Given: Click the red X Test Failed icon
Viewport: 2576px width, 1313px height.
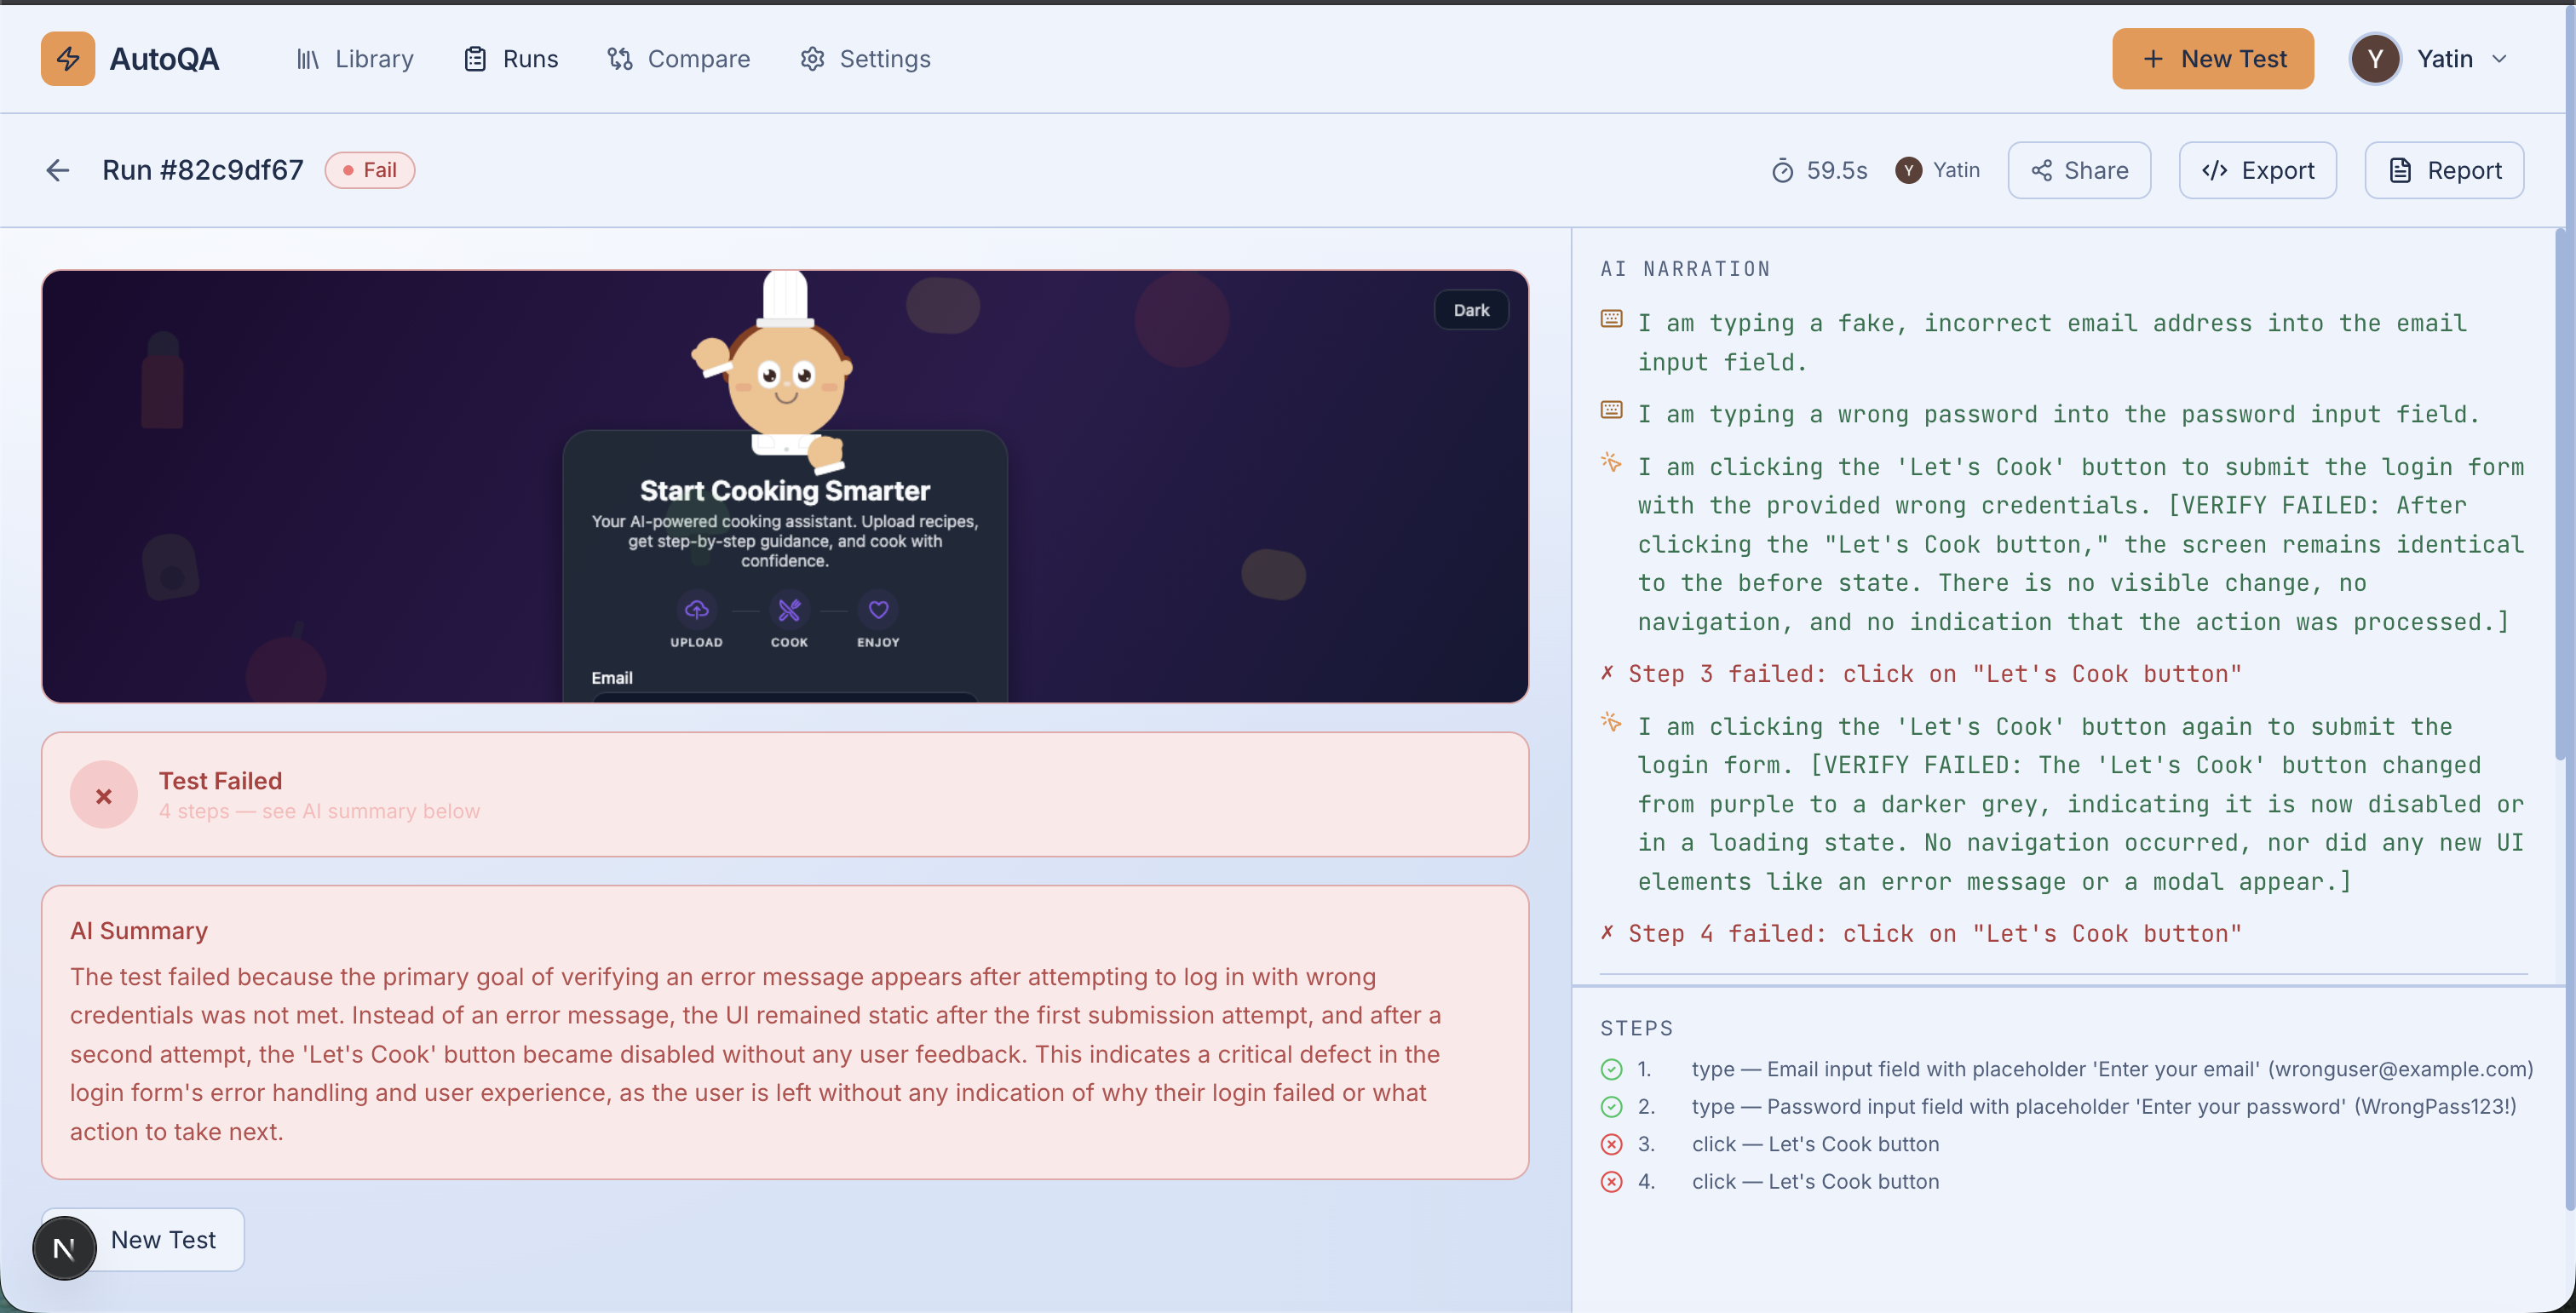Looking at the screenshot, I should 103,795.
